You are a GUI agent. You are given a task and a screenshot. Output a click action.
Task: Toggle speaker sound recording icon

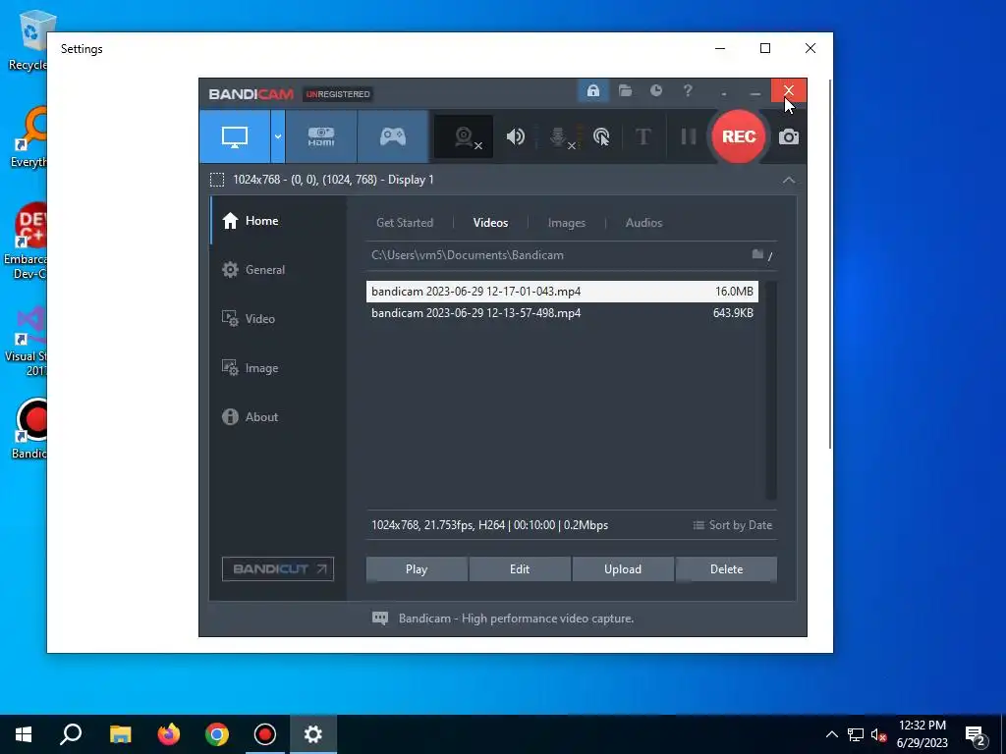(515, 136)
